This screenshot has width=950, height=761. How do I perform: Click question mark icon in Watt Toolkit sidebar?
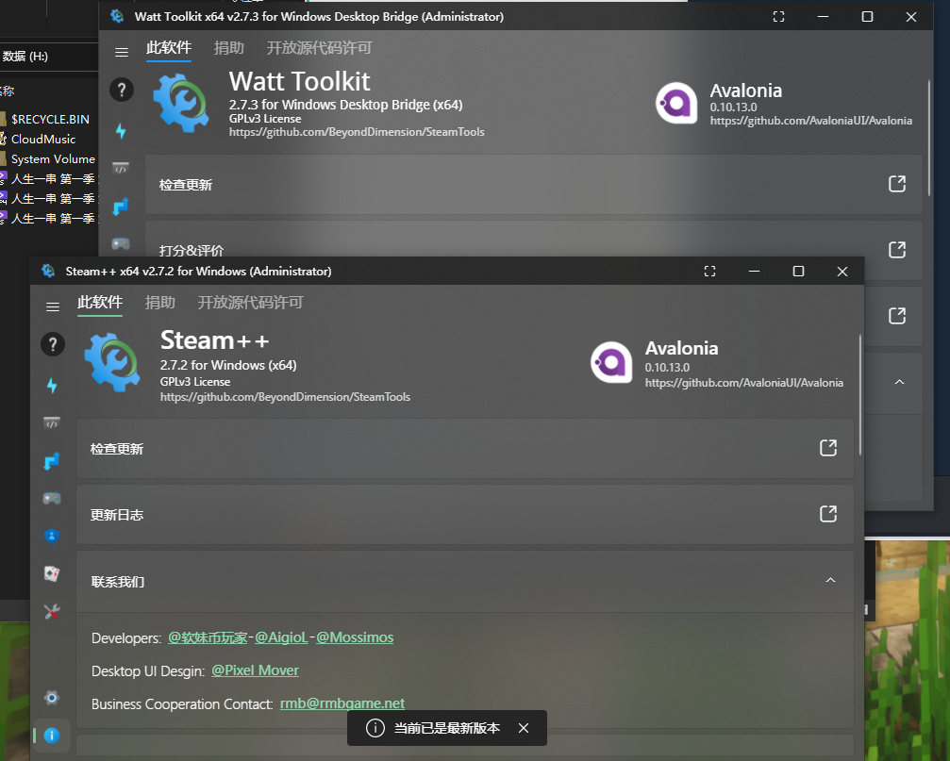(x=122, y=90)
